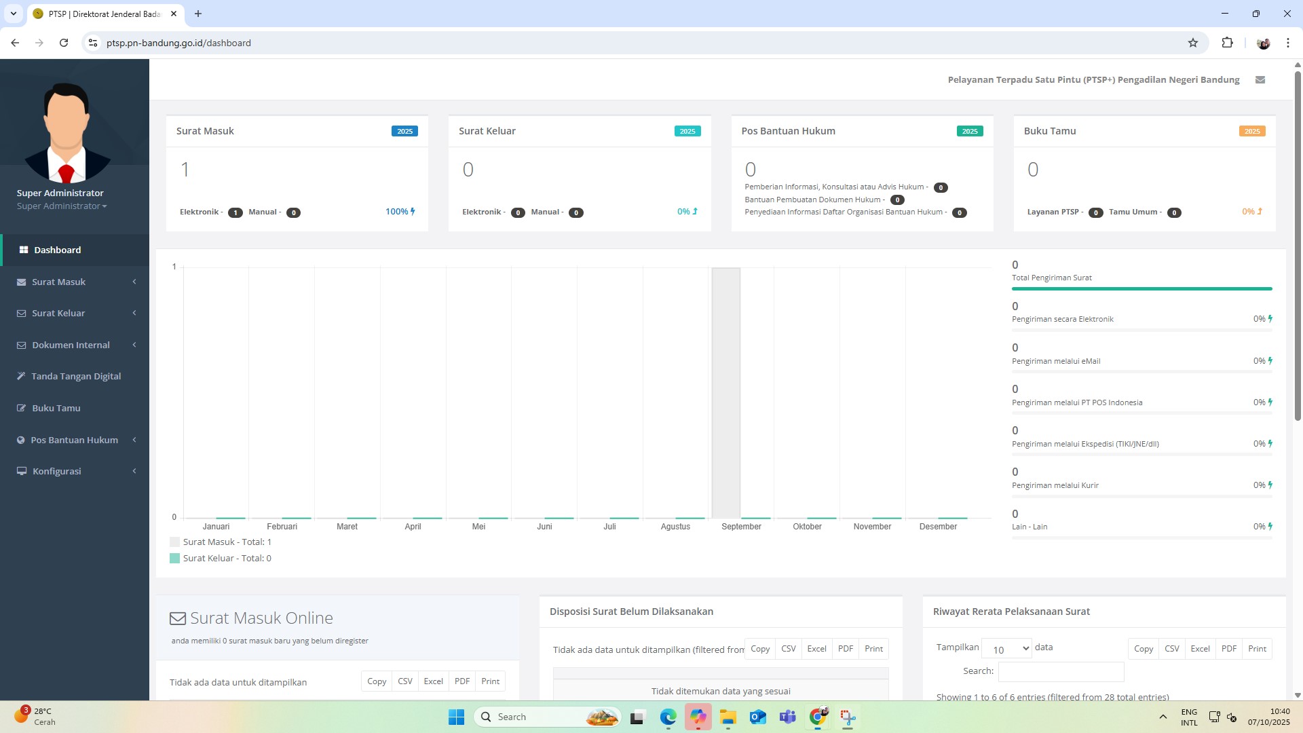1303x733 pixels.
Task: Expand the Pos Bantuan Hukum sidebar menu
Action: tap(75, 440)
